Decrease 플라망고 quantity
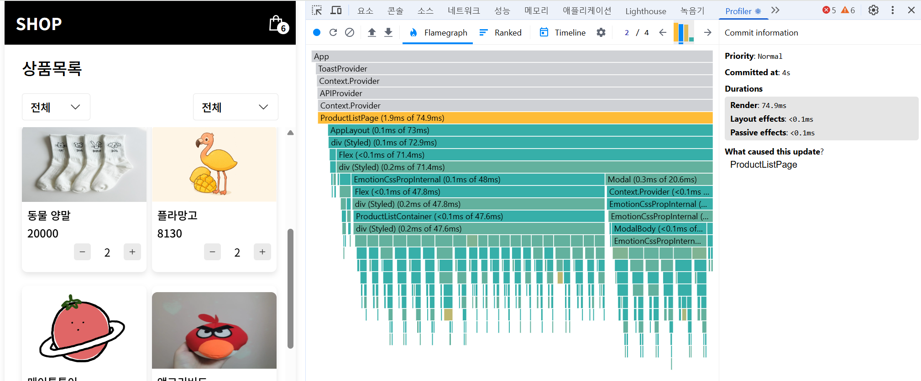This screenshot has height=381, width=921. tap(213, 252)
